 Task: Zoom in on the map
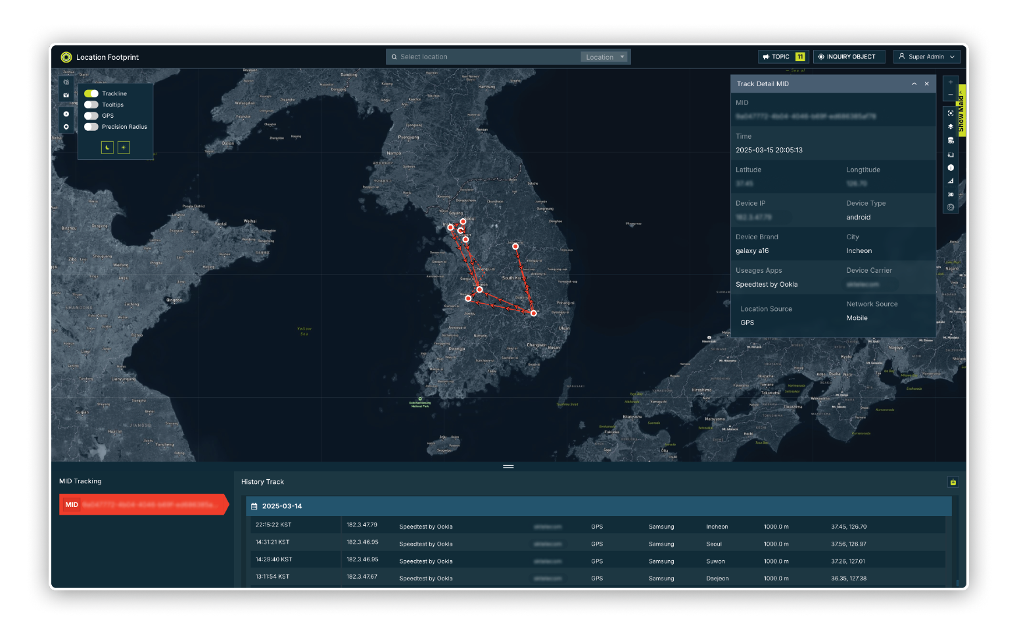(951, 82)
